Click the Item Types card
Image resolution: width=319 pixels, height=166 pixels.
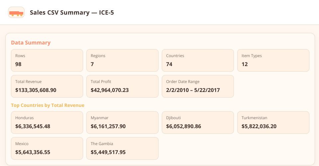tap(273, 60)
